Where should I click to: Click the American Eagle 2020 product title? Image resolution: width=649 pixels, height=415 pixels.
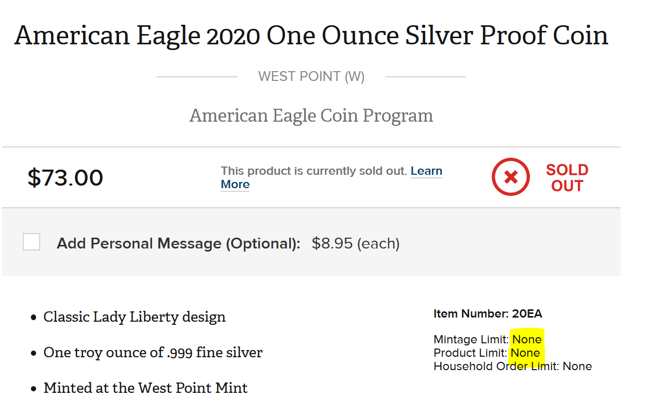(311, 36)
